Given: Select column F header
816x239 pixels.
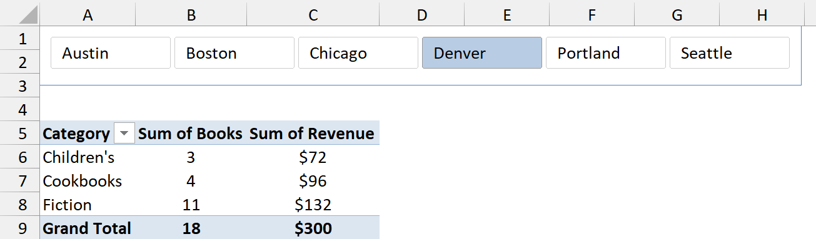Looking at the screenshot, I should click(592, 15).
